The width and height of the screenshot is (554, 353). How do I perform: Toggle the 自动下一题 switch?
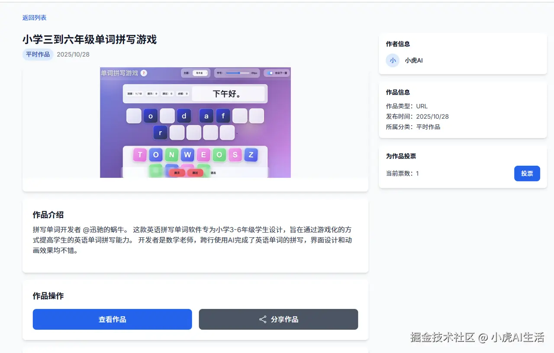tap(271, 73)
